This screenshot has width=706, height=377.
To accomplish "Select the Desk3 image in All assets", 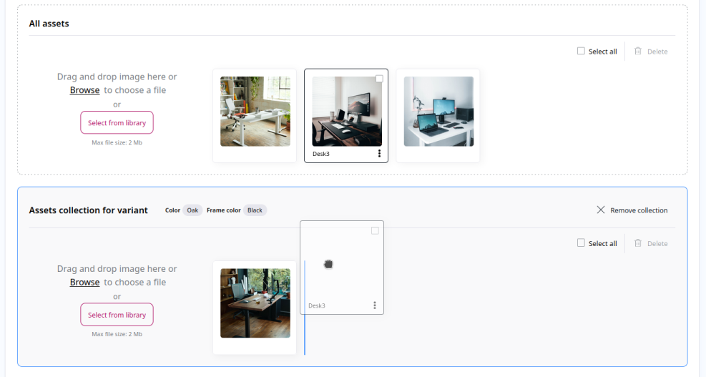I will pyautogui.click(x=346, y=112).
